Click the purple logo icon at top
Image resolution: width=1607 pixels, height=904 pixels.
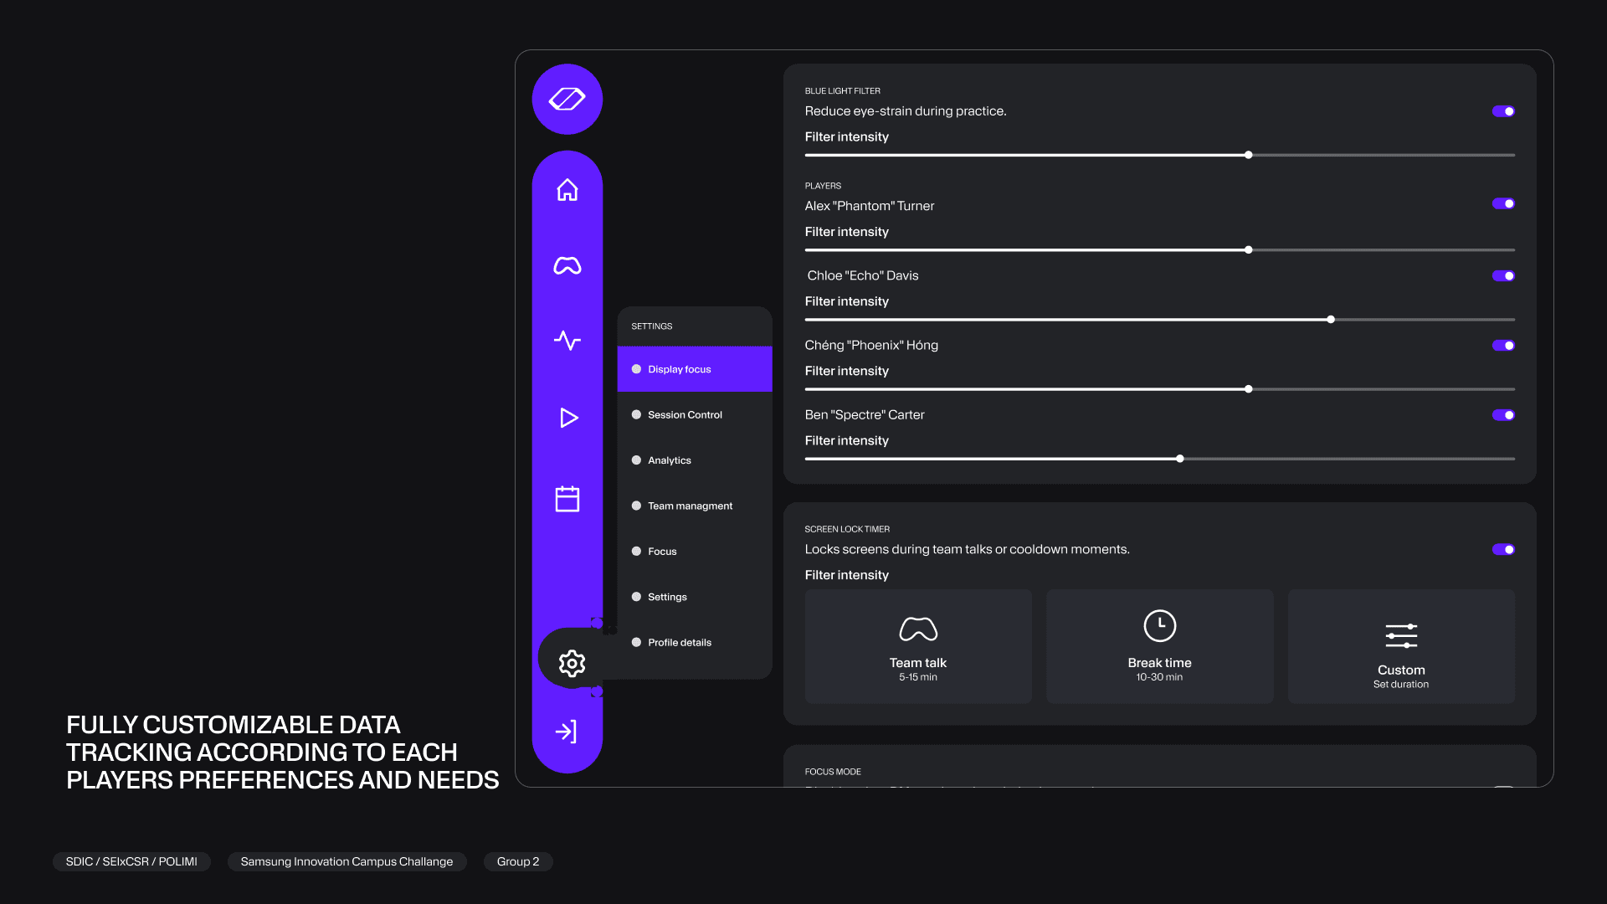coord(567,100)
